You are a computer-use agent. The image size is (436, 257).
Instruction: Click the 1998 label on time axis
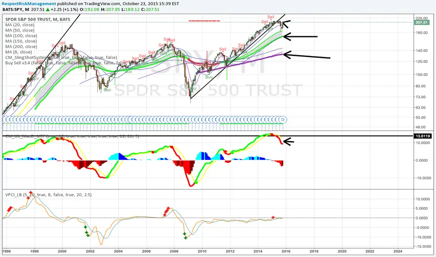[34, 251]
